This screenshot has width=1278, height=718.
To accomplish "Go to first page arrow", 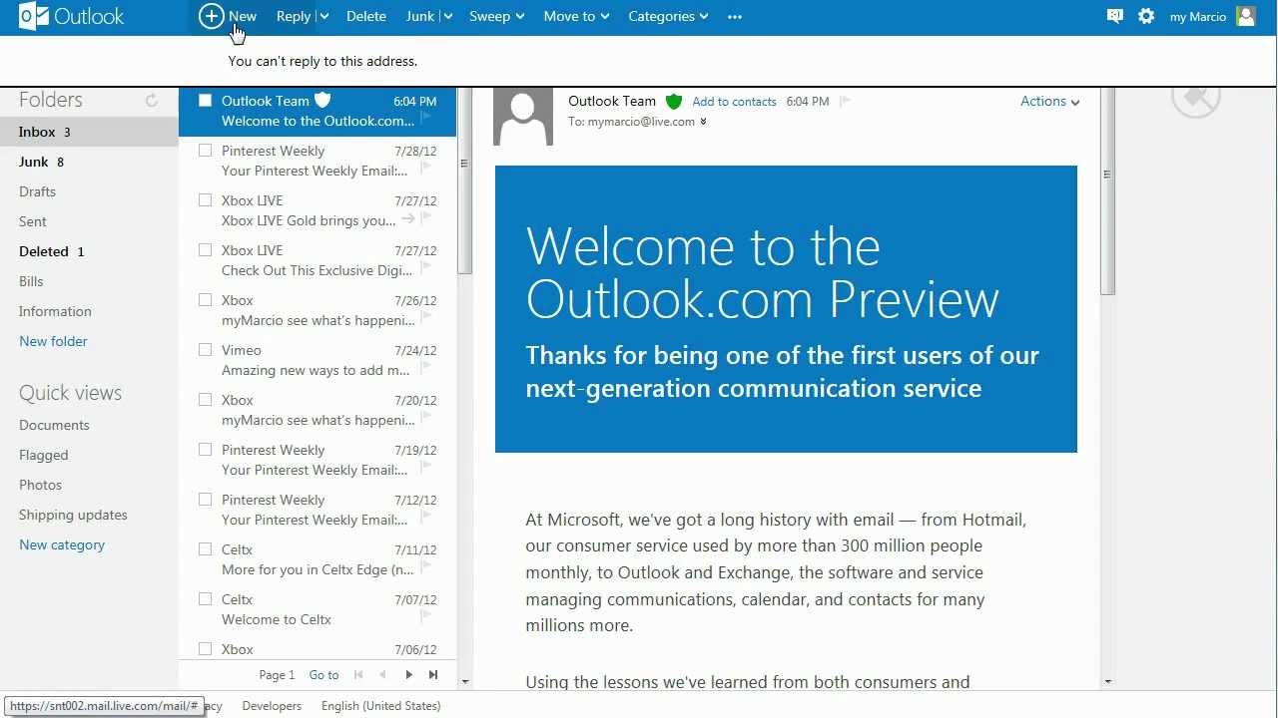I will coord(358,675).
